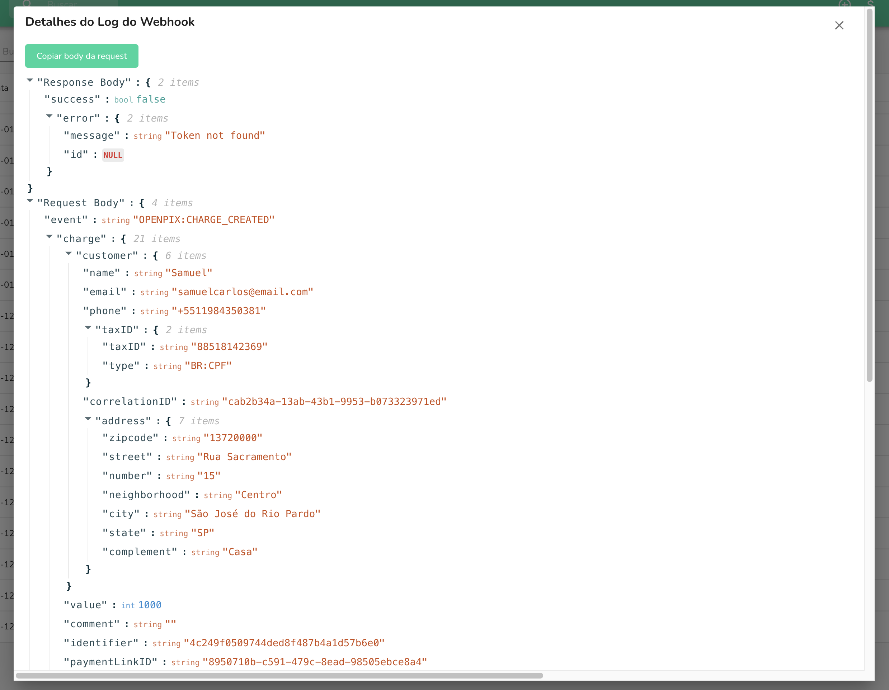Click the success bool false value
This screenshot has width=889, height=690.
pos(151,99)
